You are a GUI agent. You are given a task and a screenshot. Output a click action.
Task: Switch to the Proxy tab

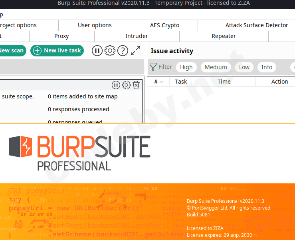pos(61,36)
